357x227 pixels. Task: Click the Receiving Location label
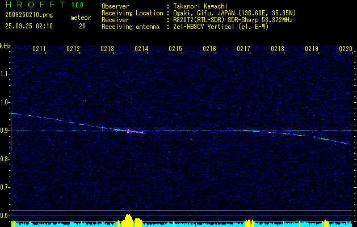click(x=132, y=13)
